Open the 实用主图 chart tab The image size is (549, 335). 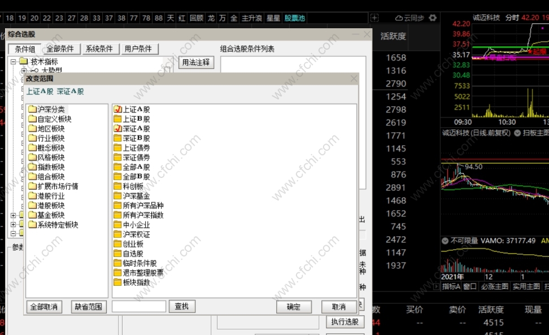click(526, 286)
